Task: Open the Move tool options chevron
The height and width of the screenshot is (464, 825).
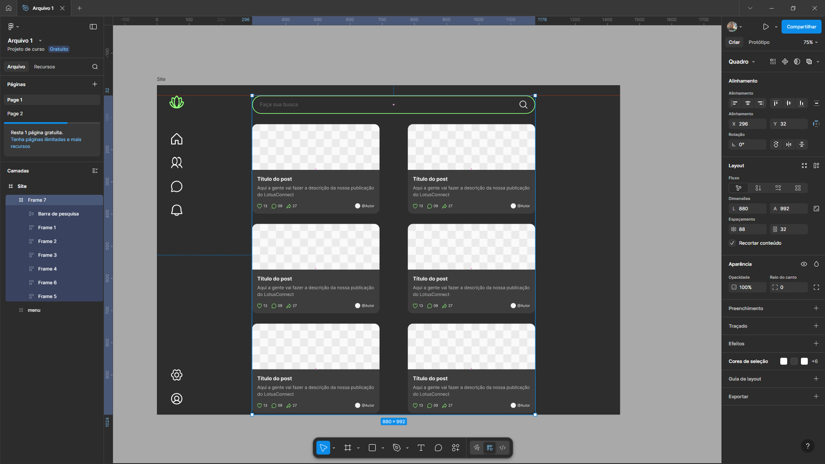Action: pyautogui.click(x=334, y=448)
